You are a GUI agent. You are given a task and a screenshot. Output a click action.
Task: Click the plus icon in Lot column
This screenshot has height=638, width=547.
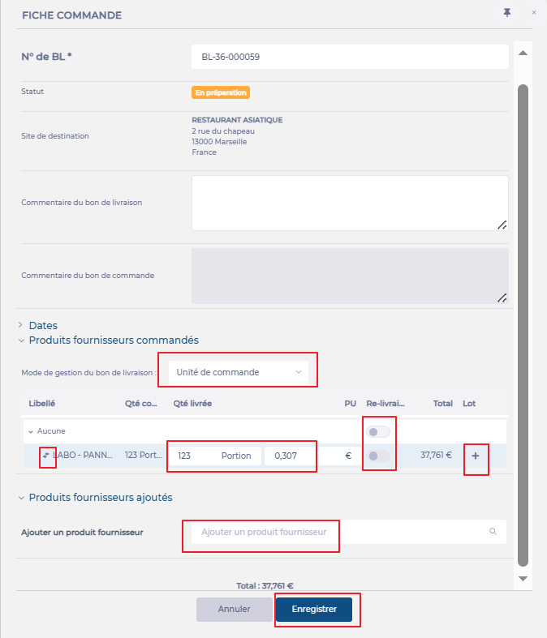pyautogui.click(x=476, y=456)
